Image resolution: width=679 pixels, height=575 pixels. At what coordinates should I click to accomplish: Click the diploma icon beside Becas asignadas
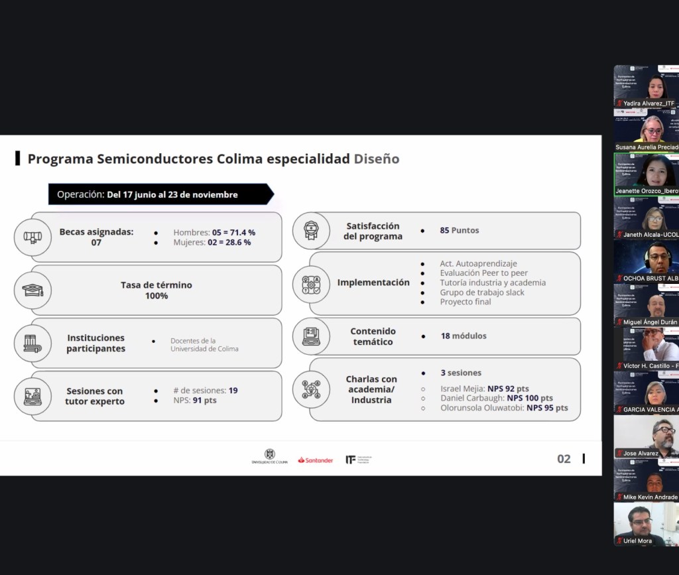[x=32, y=237]
